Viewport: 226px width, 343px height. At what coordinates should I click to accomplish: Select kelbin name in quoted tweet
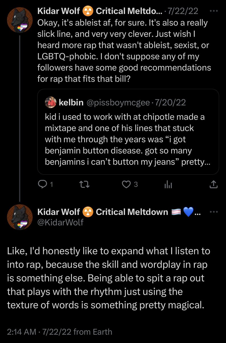pyautogui.click(x=71, y=103)
